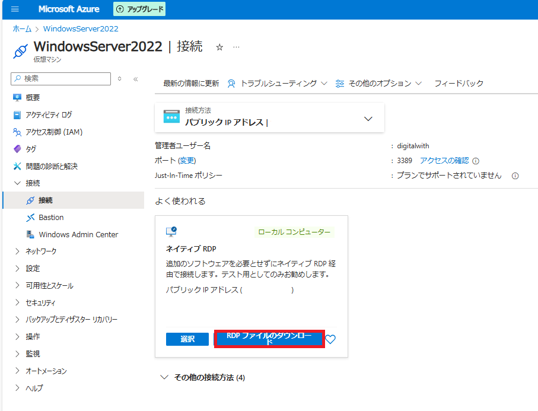Image resolution: width=538 pixels, height=411 pixels.
Task: Open 概要 overview in the sidebar
Action: (x=33, y=98)
